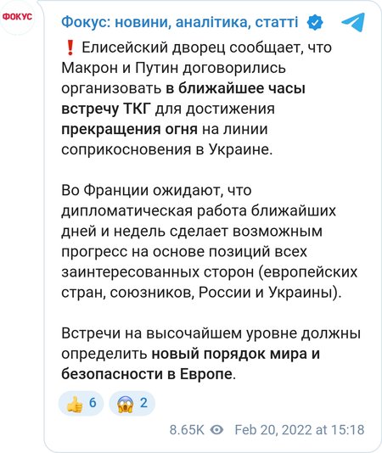Viewport: 382px width, 453px height.
Task: Click bold text новый порядок мира и
Action: tap(236, 354)
